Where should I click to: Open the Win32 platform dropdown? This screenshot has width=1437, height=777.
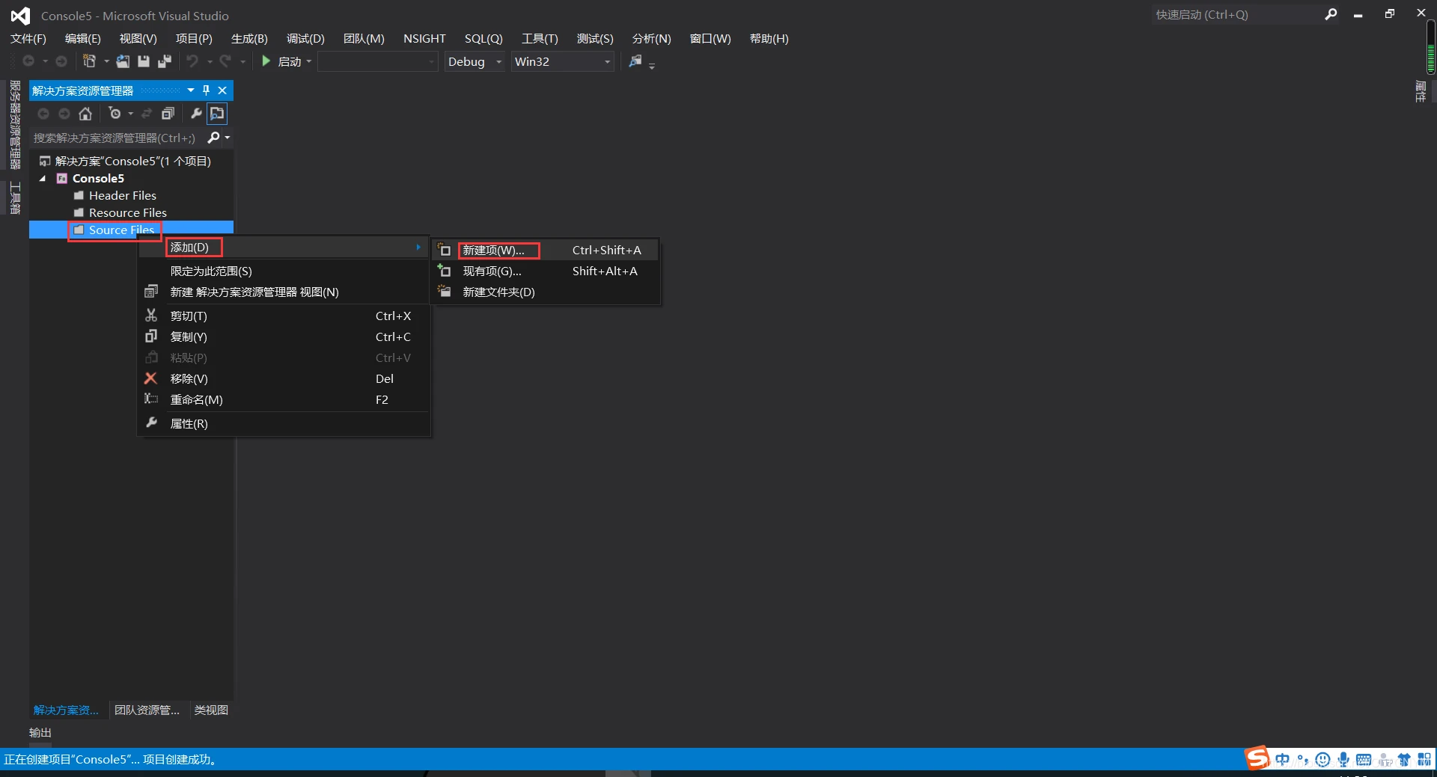[x=563, y=61]
